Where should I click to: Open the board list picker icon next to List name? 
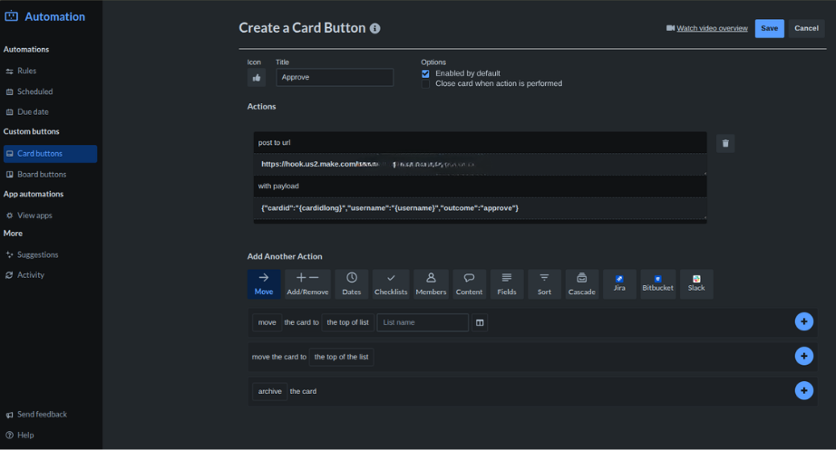tap(480, 322)
